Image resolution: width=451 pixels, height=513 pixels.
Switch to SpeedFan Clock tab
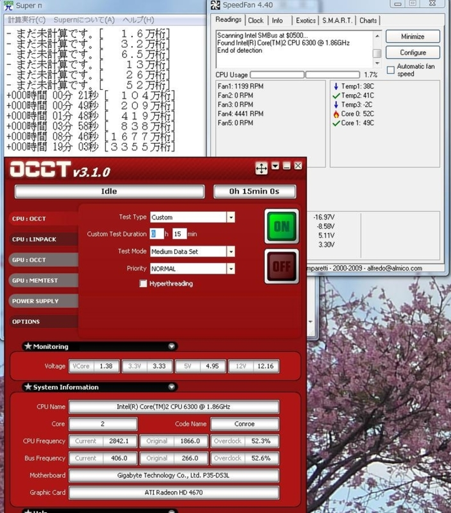[256, 20]
